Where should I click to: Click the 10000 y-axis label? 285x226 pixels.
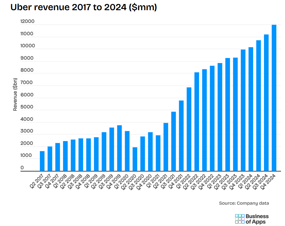tap(27, 46)
